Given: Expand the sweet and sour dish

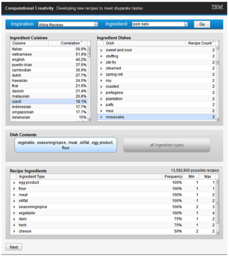Looking at the screenshot, I should click(101, 50).
